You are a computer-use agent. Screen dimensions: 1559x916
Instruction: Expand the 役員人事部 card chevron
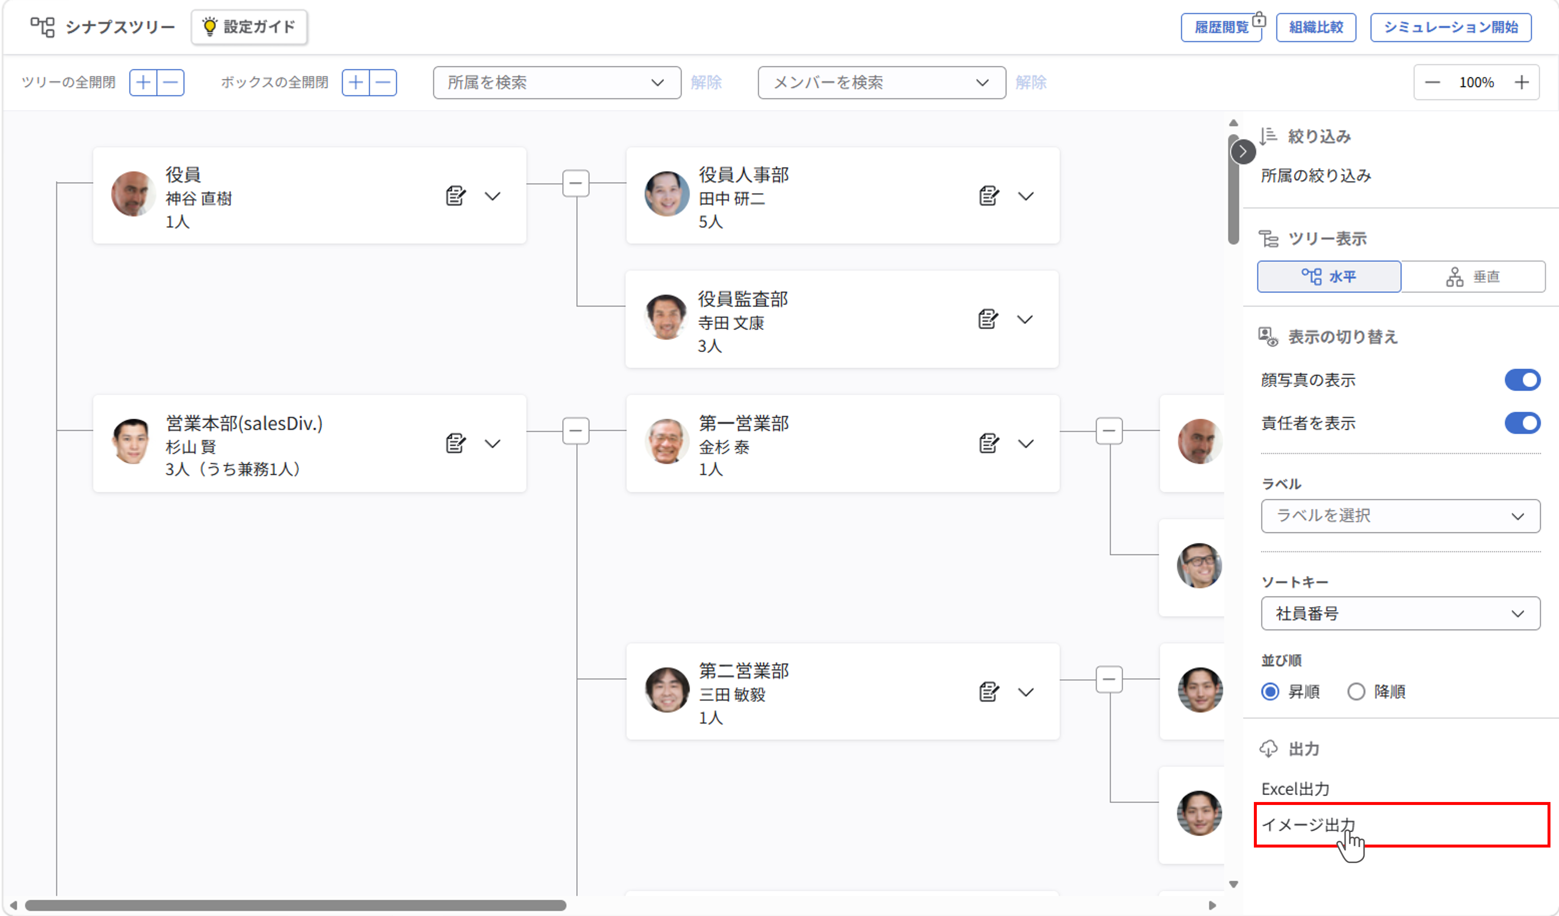tap(1026, 196)
